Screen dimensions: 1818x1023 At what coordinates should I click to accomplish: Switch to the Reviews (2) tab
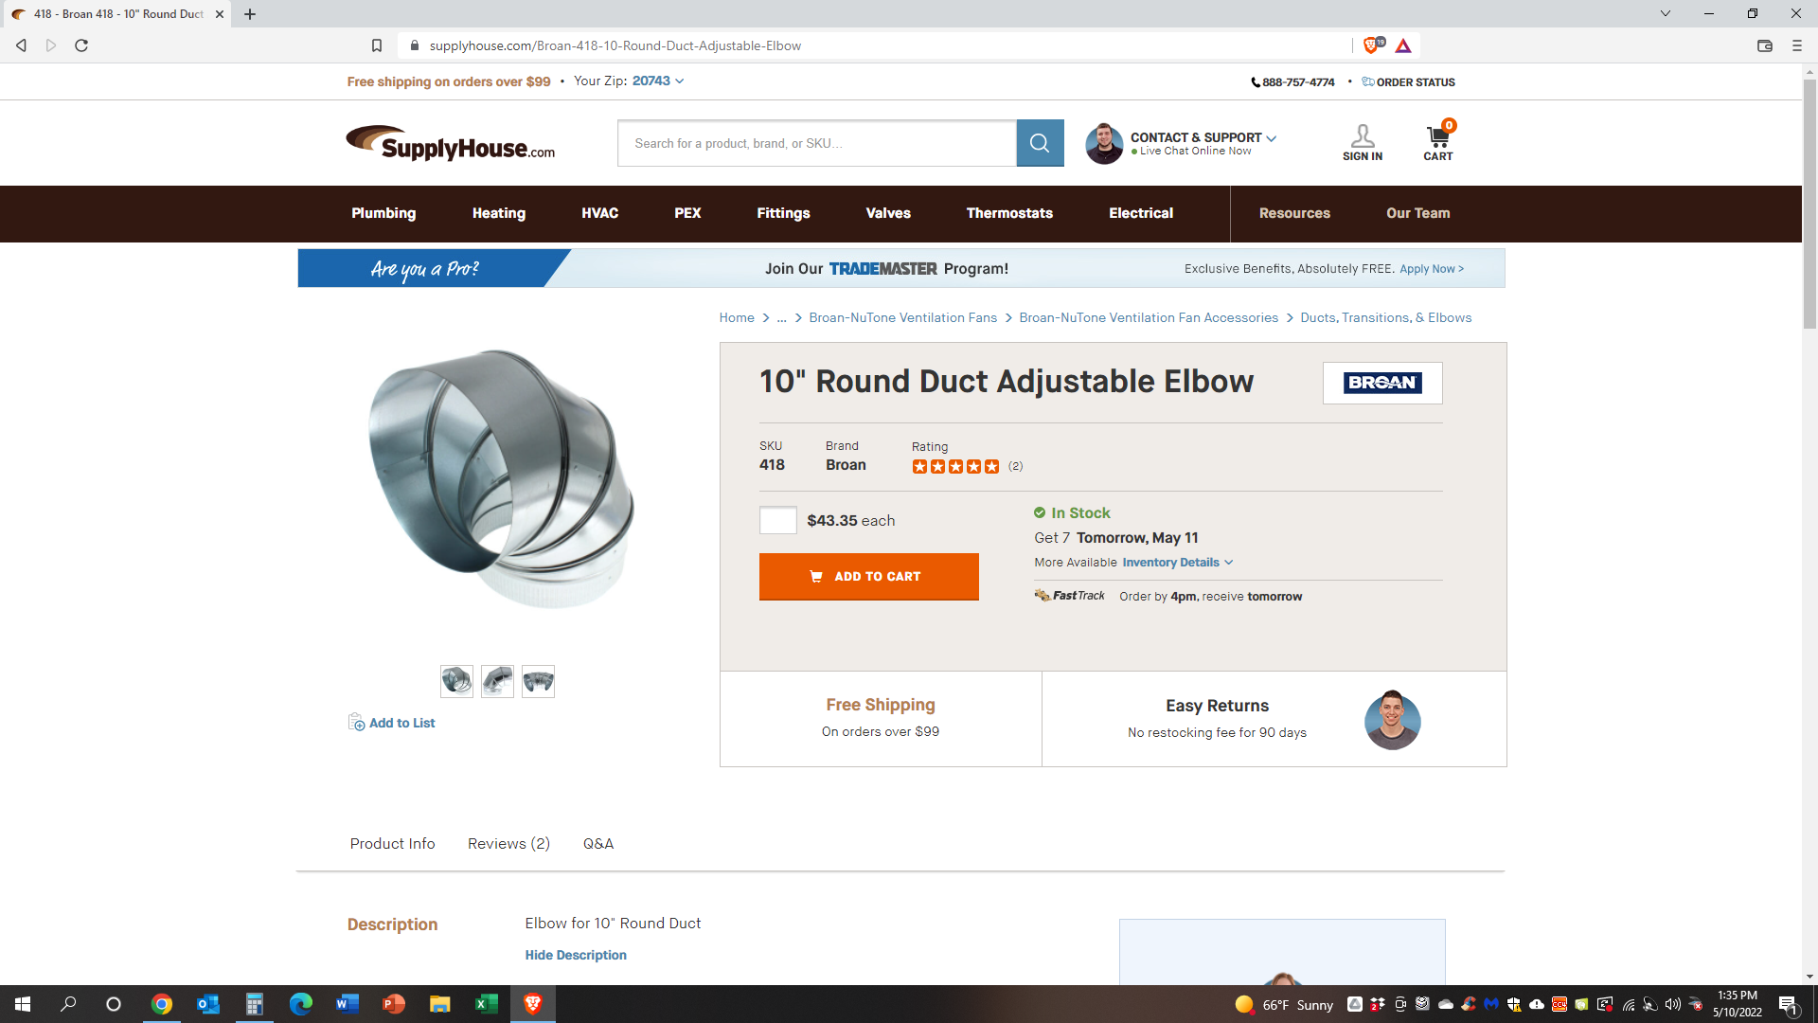click(x=508, y=844)
